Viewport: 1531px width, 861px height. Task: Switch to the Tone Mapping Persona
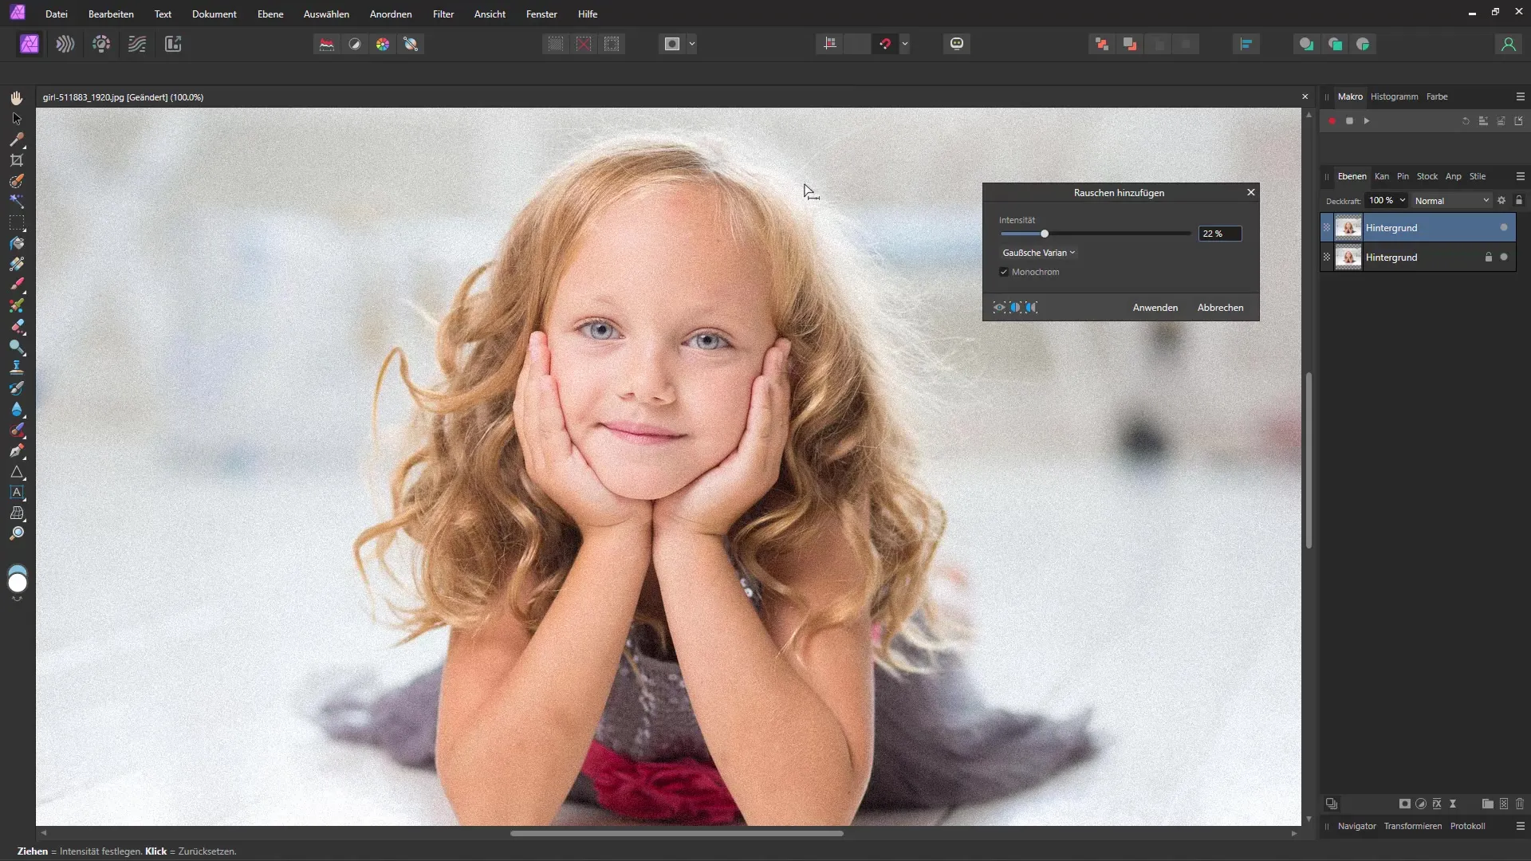(137, 44)
